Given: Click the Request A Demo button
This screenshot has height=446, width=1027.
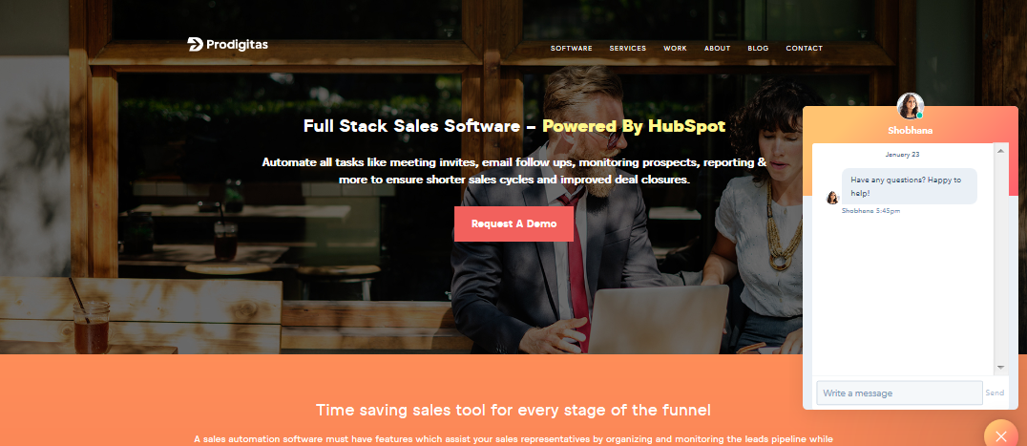Looking at the screenshot, I should point(513,224).
